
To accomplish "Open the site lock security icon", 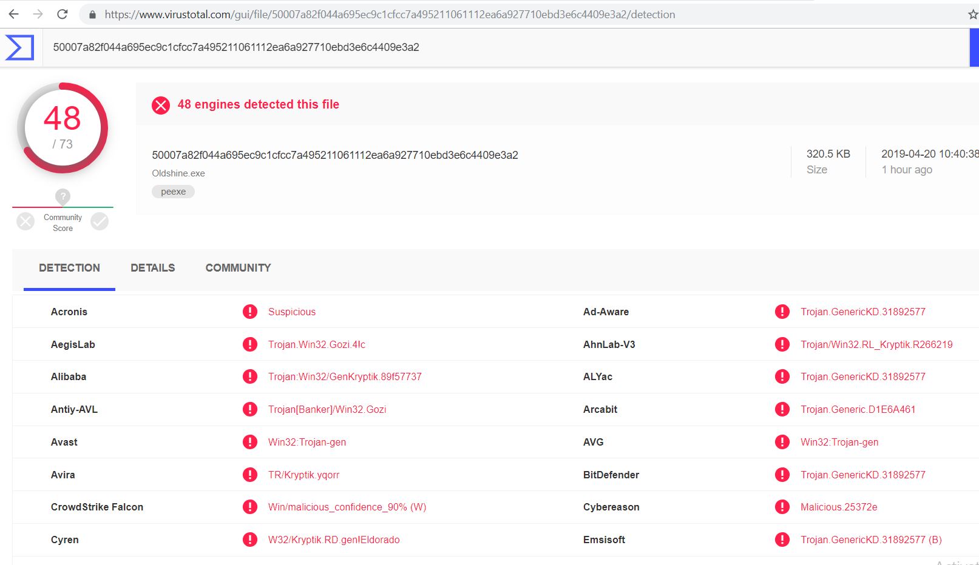I will pyautogui.click(x=92, y=15).
